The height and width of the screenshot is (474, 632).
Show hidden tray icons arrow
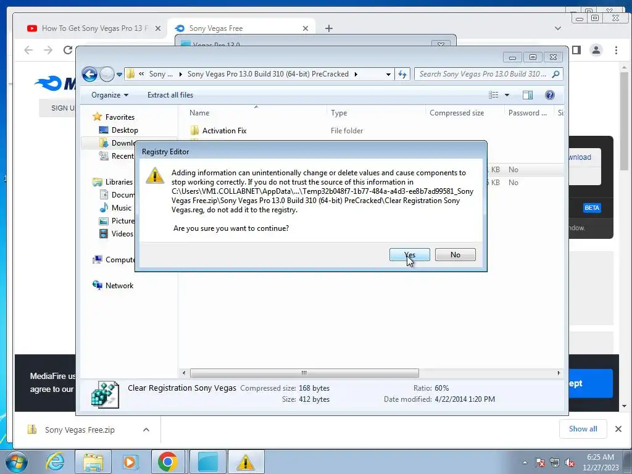[x=525, y=462]
